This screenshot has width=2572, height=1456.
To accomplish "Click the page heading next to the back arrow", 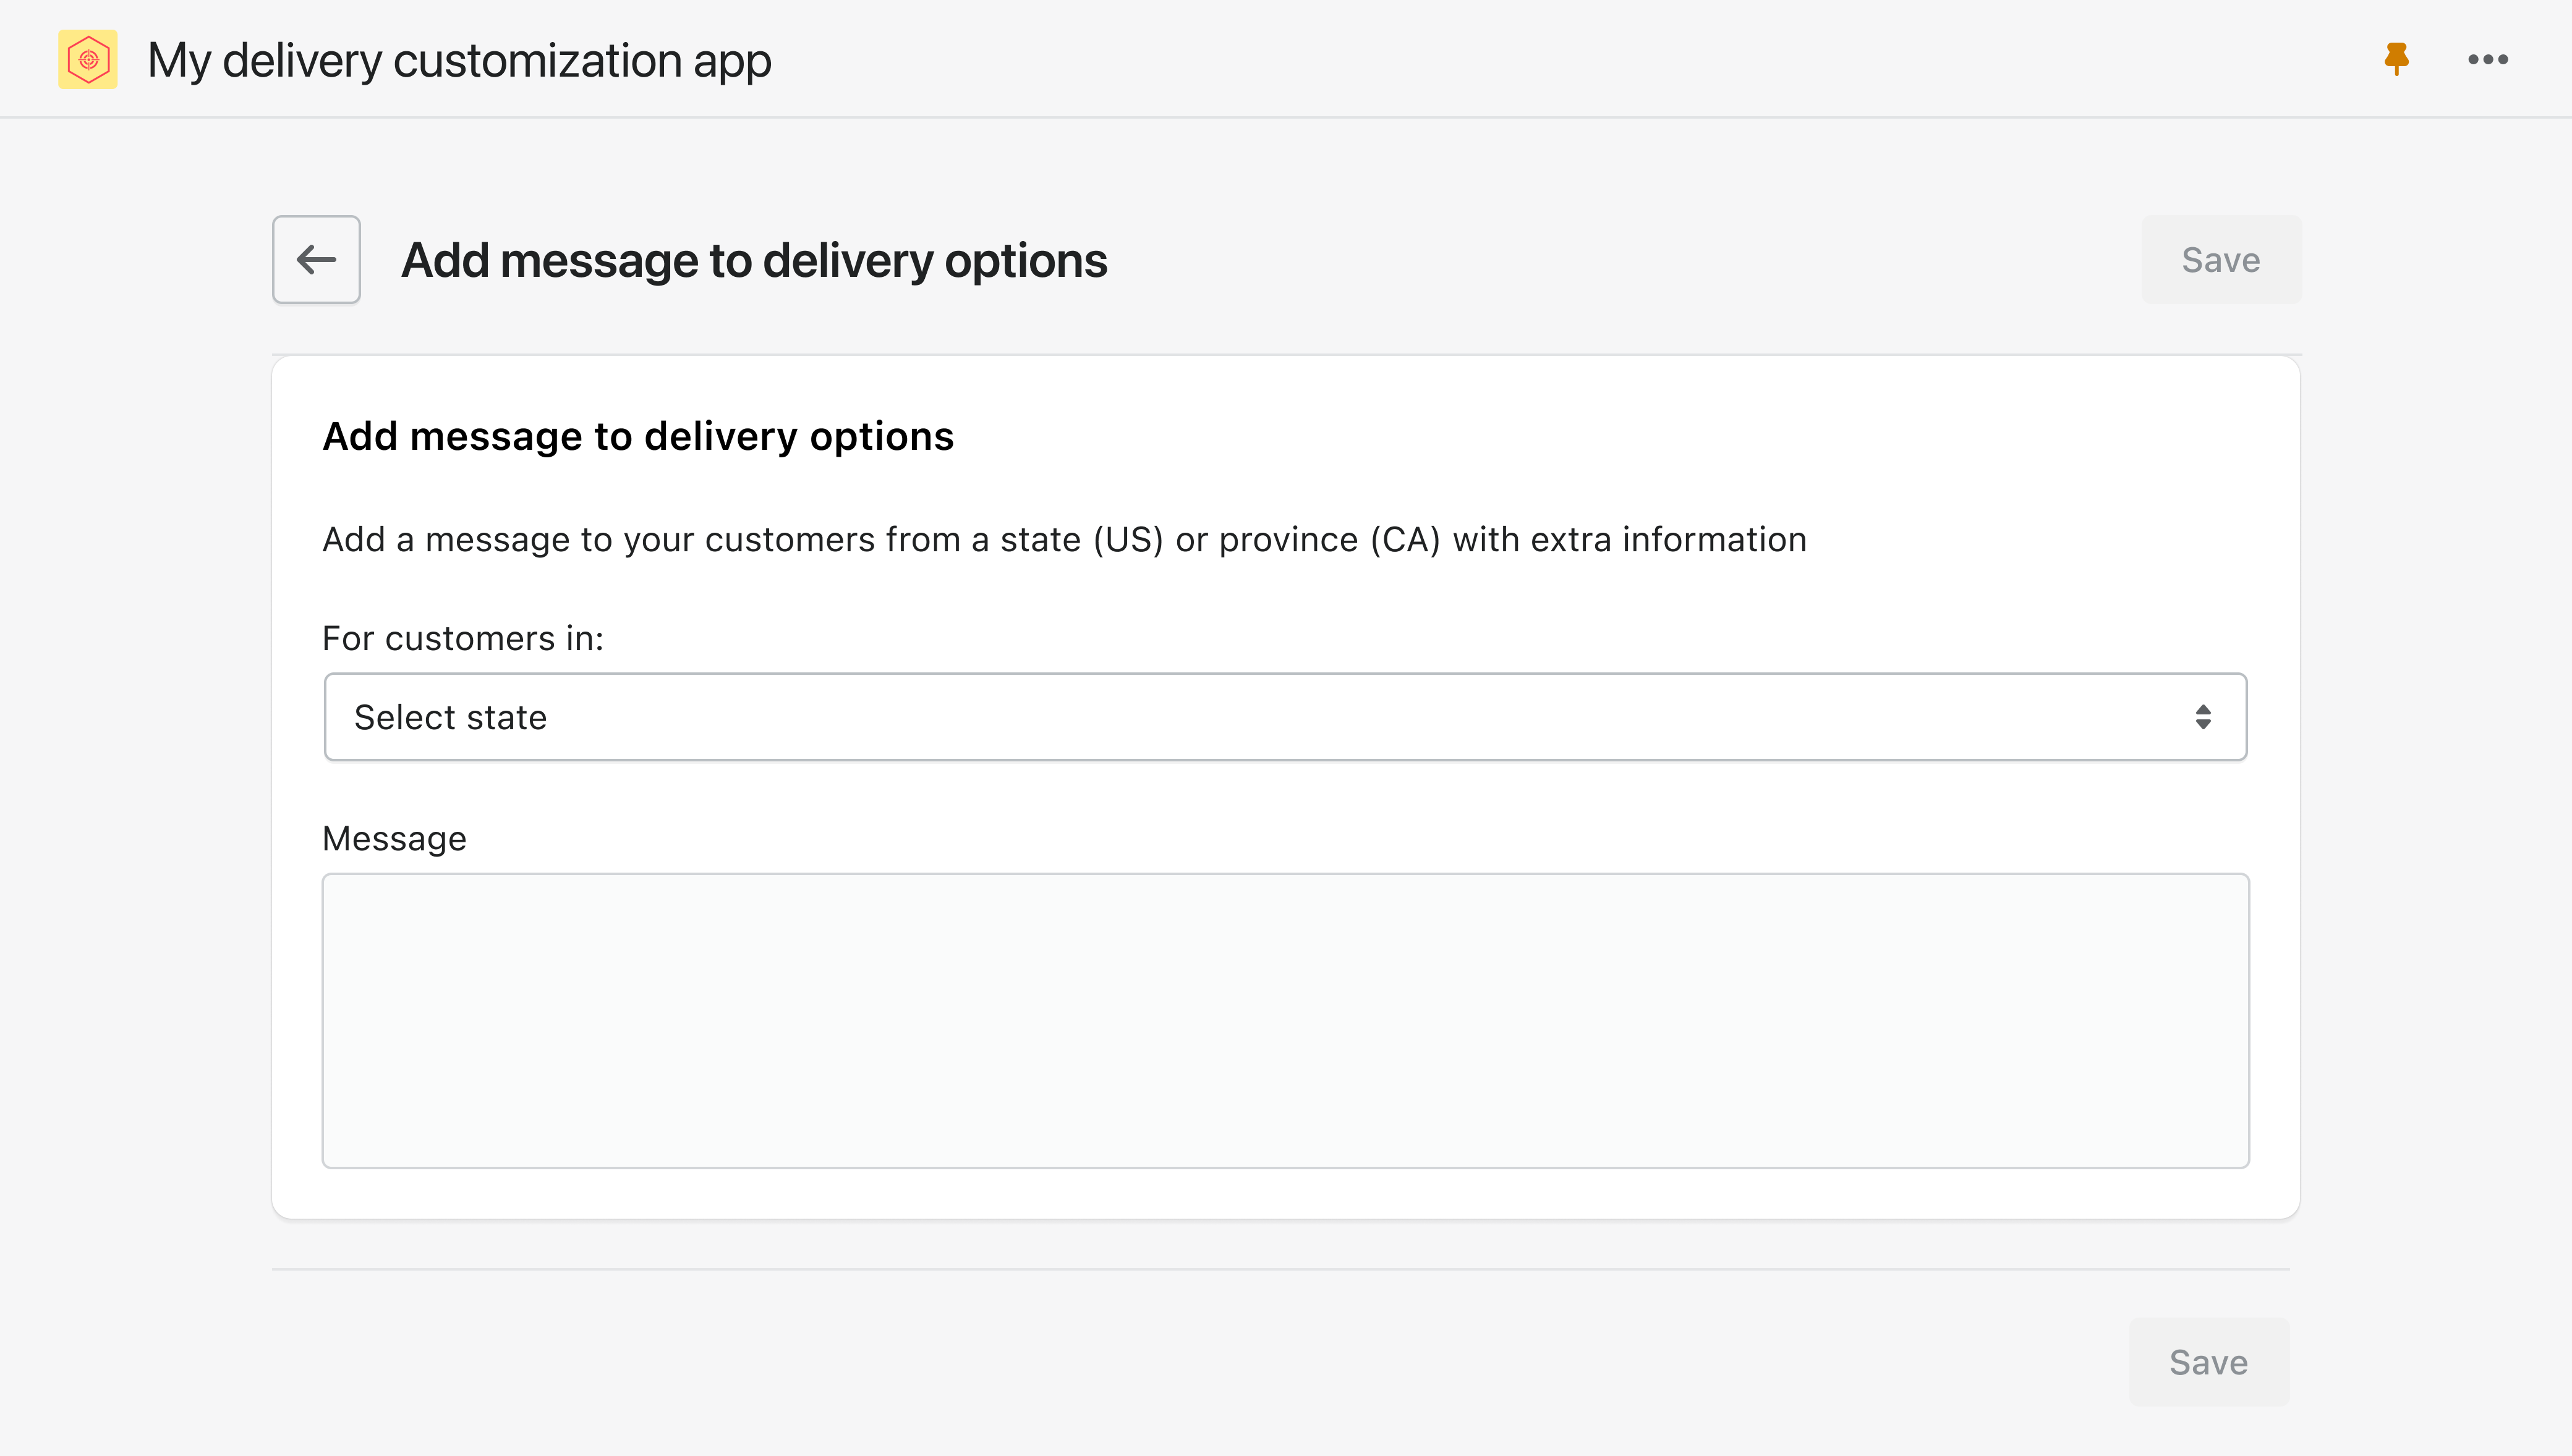I will (754, 260).
